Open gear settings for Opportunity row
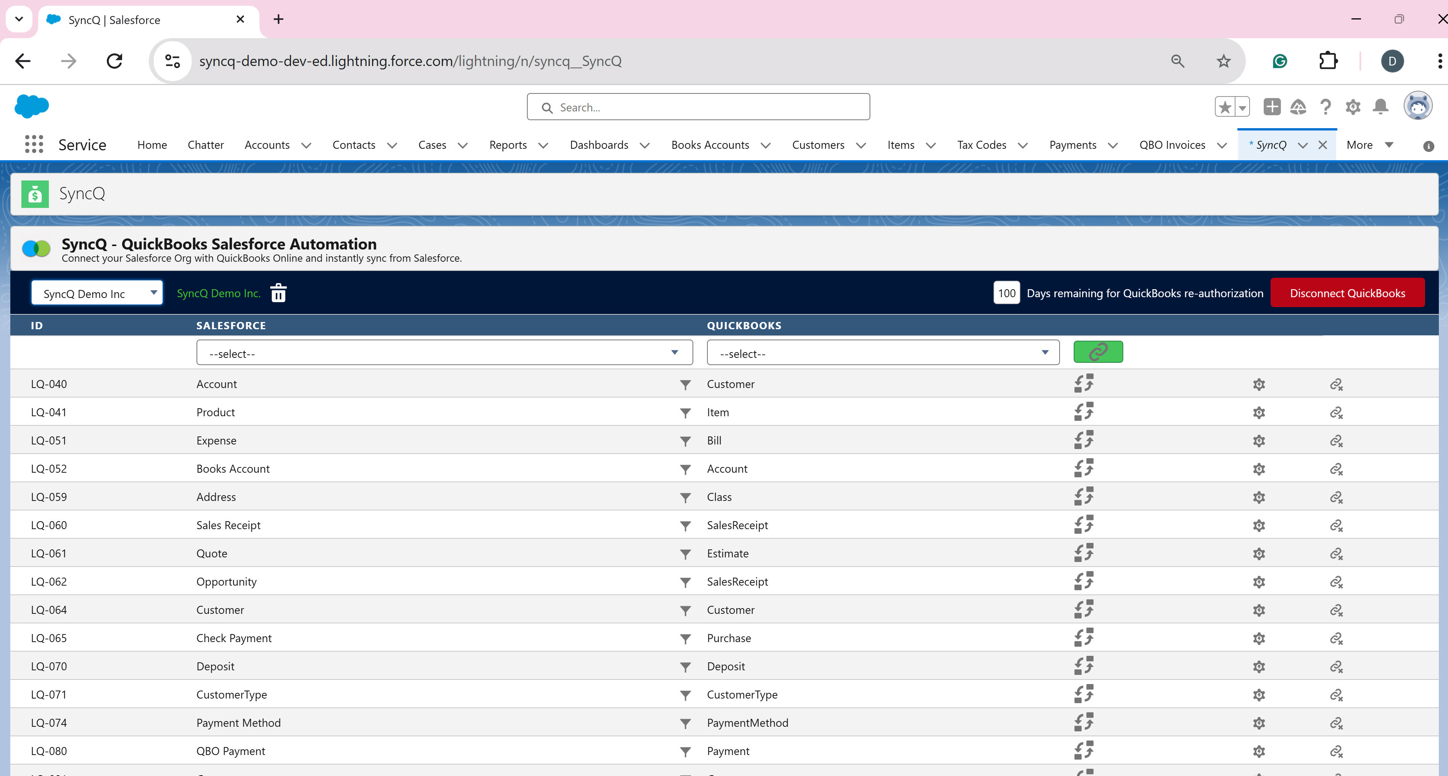 [1259, 581]
